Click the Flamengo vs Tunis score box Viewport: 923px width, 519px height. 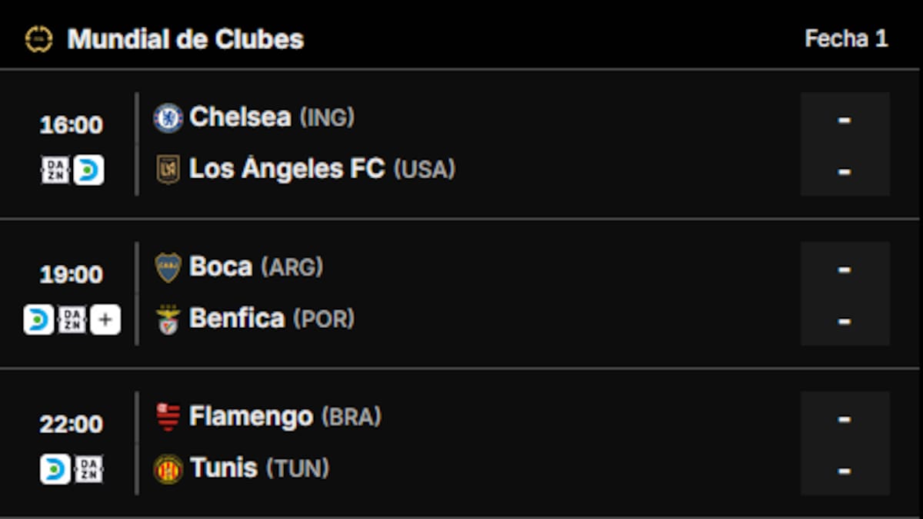point(845,443)
